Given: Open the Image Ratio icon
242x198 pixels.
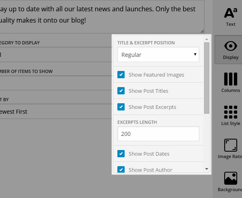Looking at the screenshot, I should pyautogui.click(x=231, y=145).
